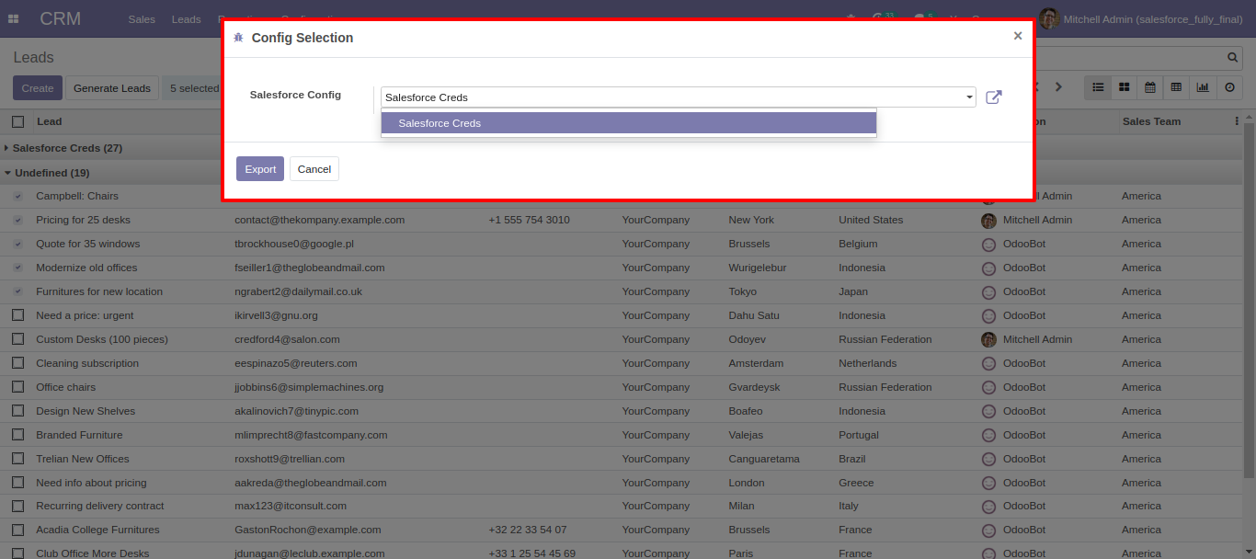Click OdooBot avatar in London row
Viewport: 1256px width, 559px height.
click(989, 484)
